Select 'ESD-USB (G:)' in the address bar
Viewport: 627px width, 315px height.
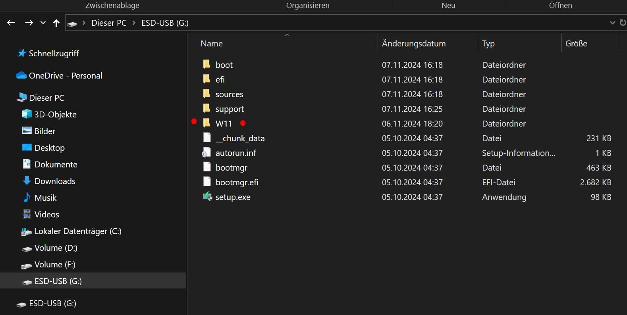pyautogui.click(x=165, y=23)
